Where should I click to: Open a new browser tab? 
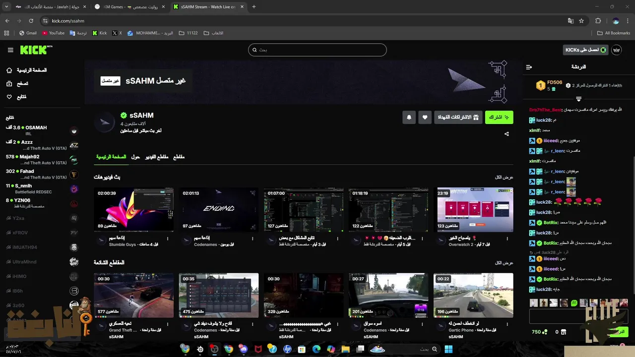254,7
